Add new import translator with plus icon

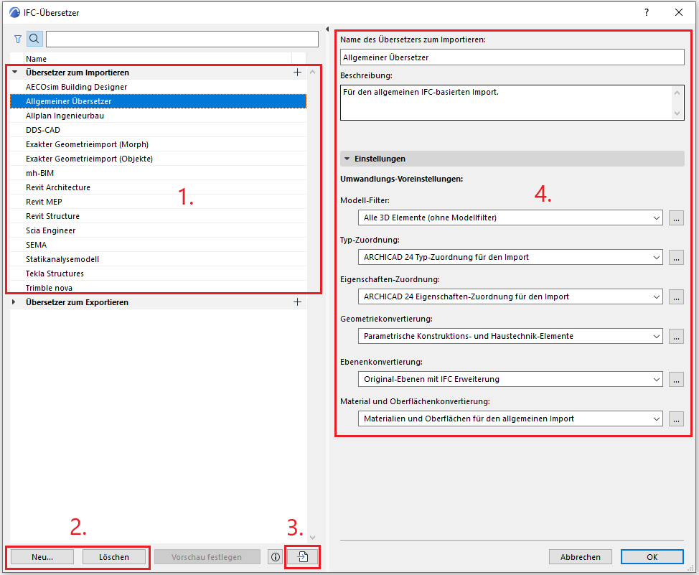tap(298, 73)
